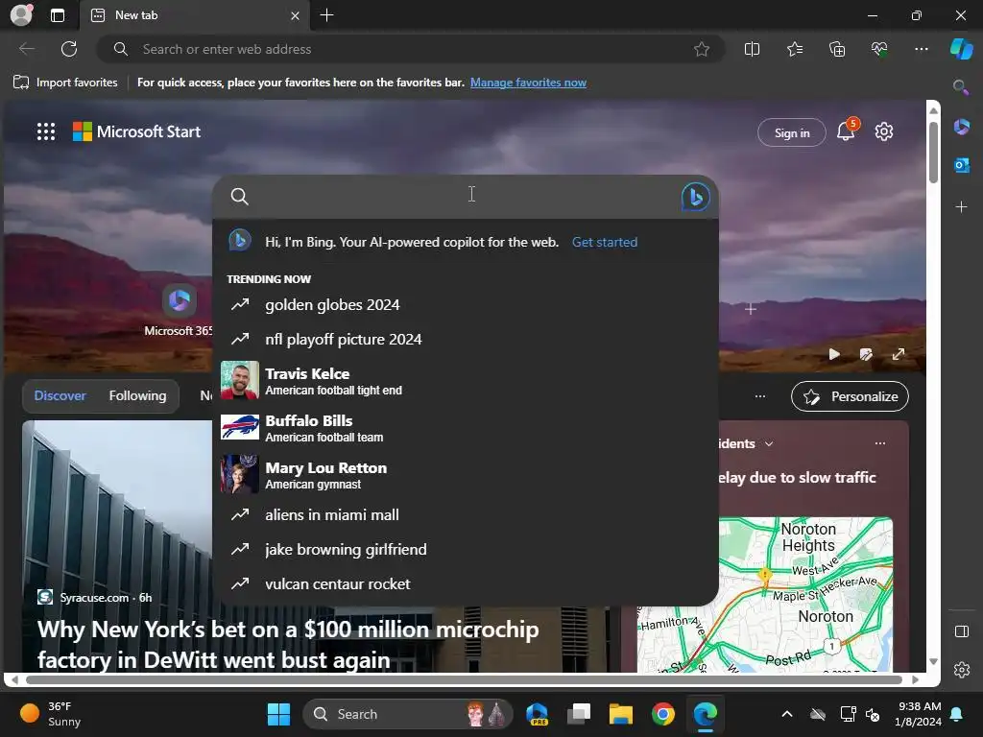Open Manage favorites now link
This screenshot has height=737, width=983.
pos(528,83)
